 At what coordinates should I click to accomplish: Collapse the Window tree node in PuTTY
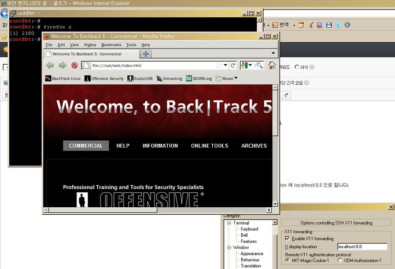tap(229, 248)
